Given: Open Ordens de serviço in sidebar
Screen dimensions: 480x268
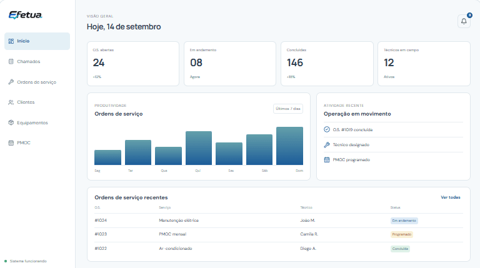Looking at the screenshot, I should click(37, 82).
